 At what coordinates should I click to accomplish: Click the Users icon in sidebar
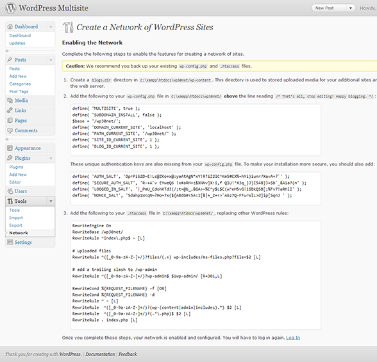[x=10, y=191]
